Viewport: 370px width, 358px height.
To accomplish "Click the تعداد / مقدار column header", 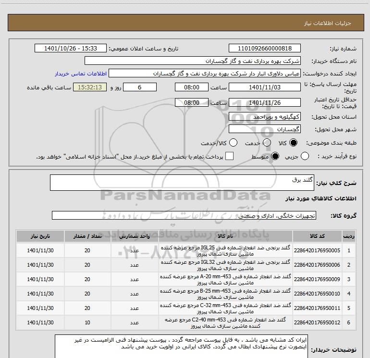I will [x=87, y=236].
